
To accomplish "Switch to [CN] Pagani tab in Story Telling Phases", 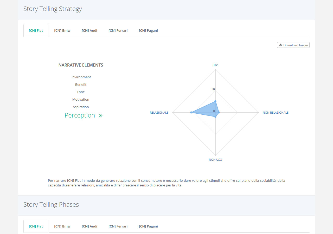I will pyautogui.click(x=148, y=226).
